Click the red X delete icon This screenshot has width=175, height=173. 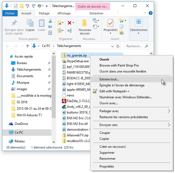[x=70, y=23]
